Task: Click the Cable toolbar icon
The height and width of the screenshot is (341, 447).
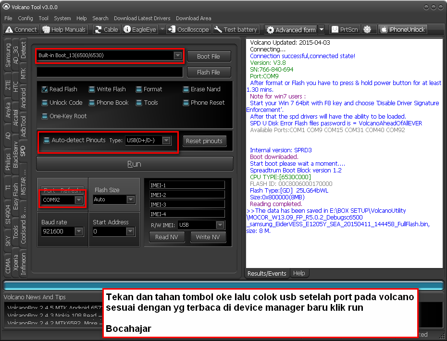Action: tap(107, 29)
